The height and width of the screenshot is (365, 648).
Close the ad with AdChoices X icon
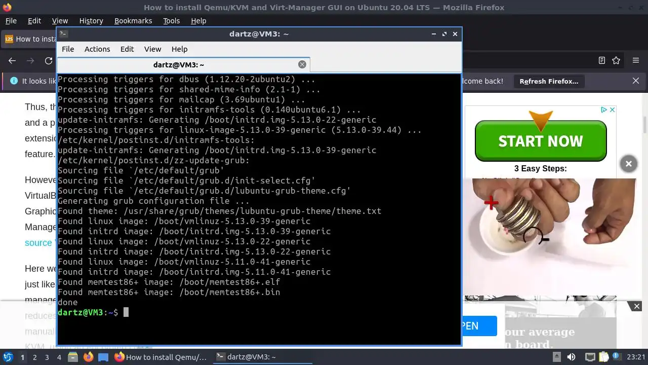612,109
